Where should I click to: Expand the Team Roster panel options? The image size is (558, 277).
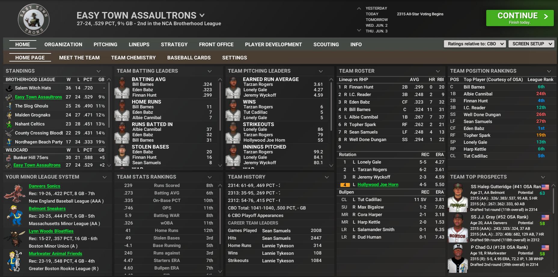pos(438,71)
